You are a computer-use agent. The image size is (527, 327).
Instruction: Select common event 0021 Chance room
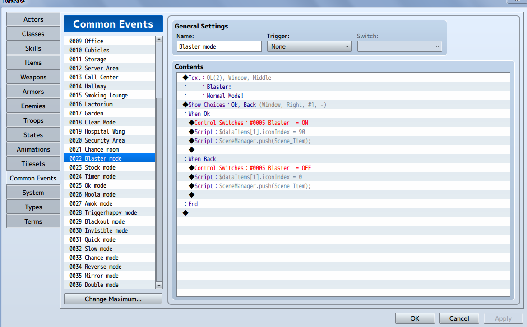[110, 150]
